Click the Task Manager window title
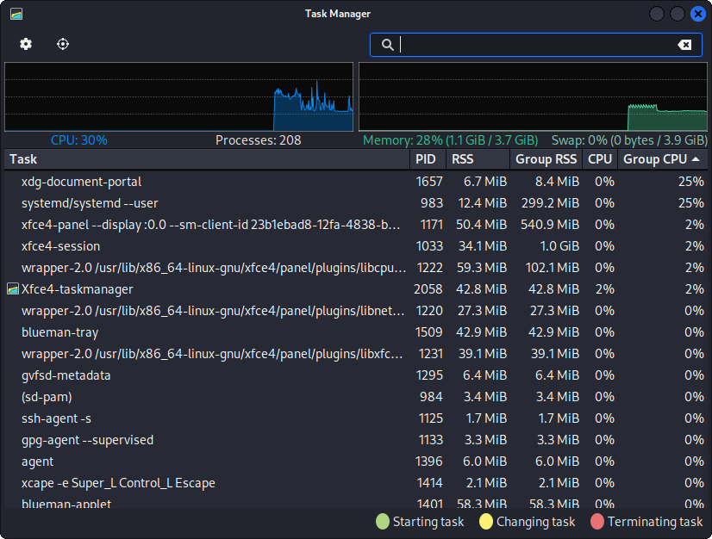The image size is (712, 539). point(338,14)
